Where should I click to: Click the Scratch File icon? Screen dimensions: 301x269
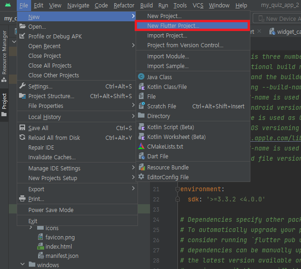click(142, 106)
